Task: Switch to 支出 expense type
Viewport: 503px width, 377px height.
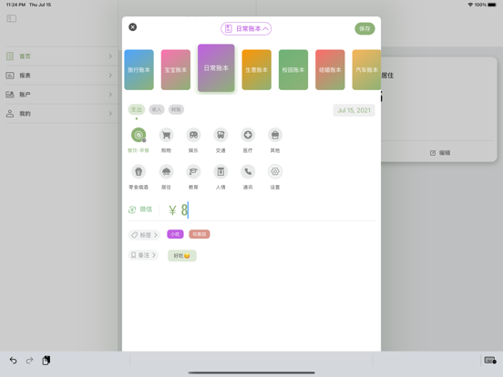Action: 137,109
